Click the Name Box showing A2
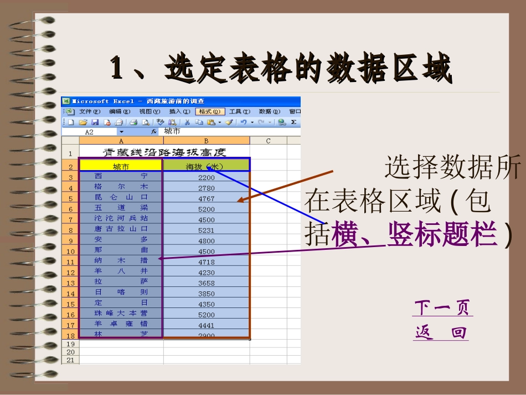Image resolution: width=526 pixels, height=395 pixels. click(89, 132)
